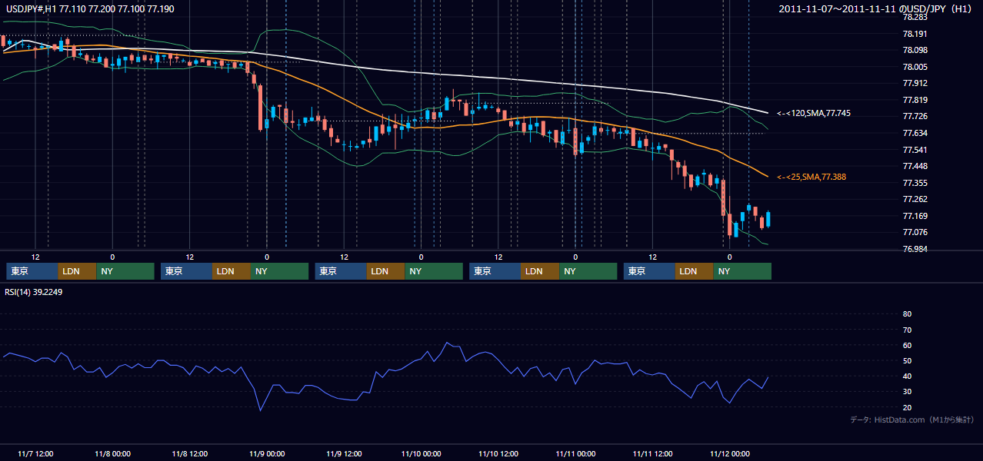The image size is (983, 461).
Task: Click the RSI 40 level label
Action: coord(907,376)
